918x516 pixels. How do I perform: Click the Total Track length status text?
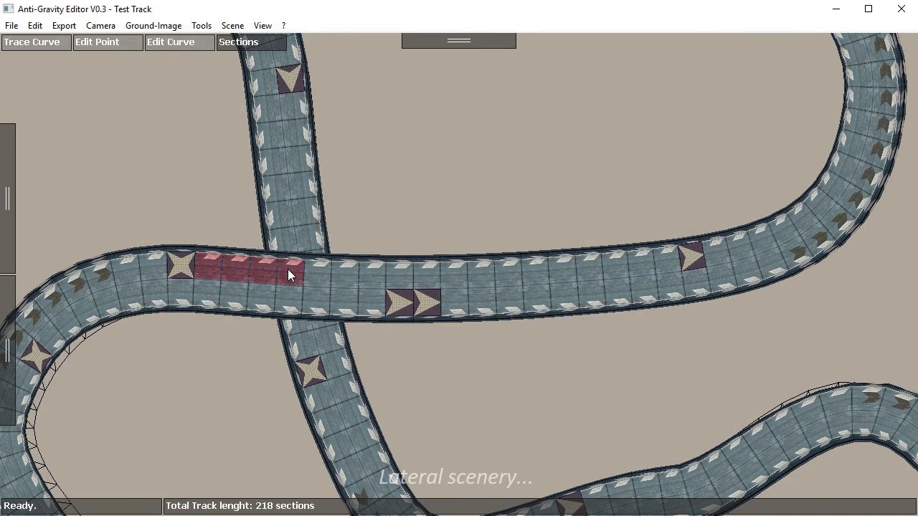[240, 506]
